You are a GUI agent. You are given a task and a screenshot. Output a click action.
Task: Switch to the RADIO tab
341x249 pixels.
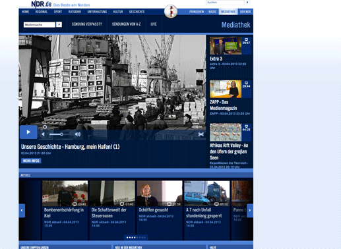(x=212, y=12)
